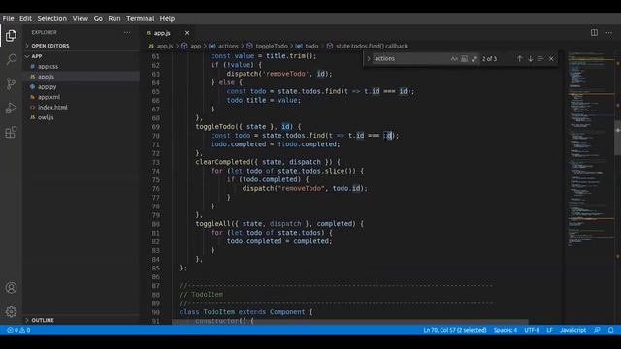Collapse the APP folder section
621x349 pixels.
pos(81,56)
